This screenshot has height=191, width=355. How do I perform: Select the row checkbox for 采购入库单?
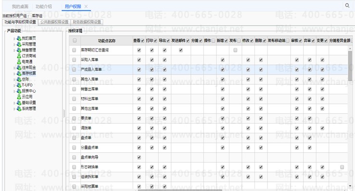pyautogui.click(x=74, y=60)
